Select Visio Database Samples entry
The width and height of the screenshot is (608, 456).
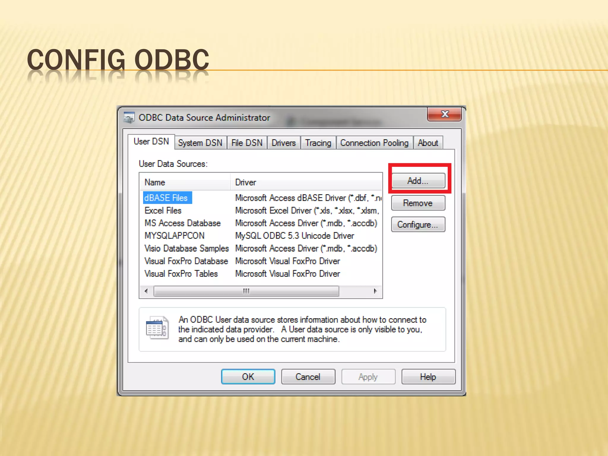coord(186,248)
